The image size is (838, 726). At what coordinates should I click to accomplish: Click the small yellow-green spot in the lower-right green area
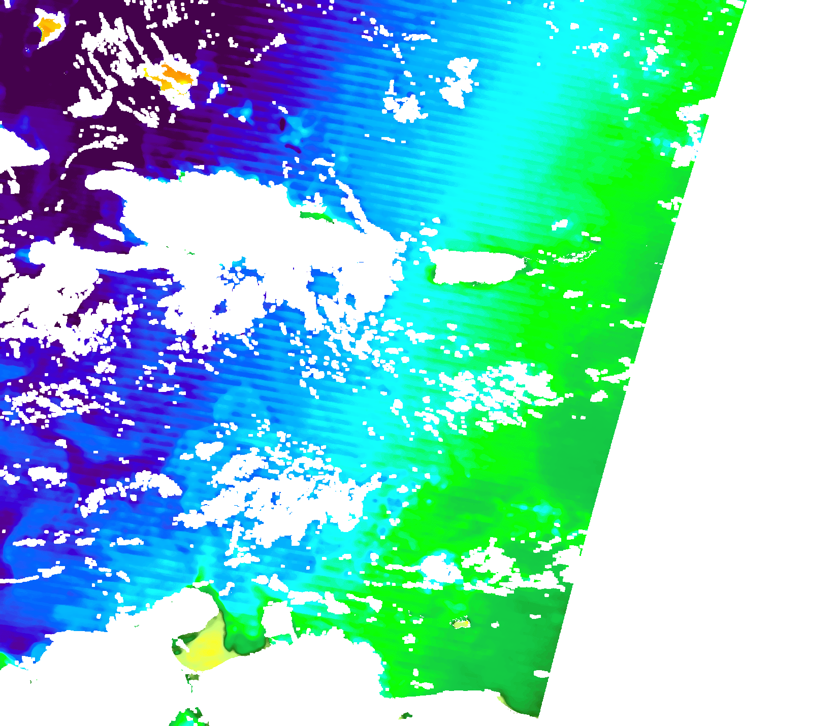tap(461, 624)
